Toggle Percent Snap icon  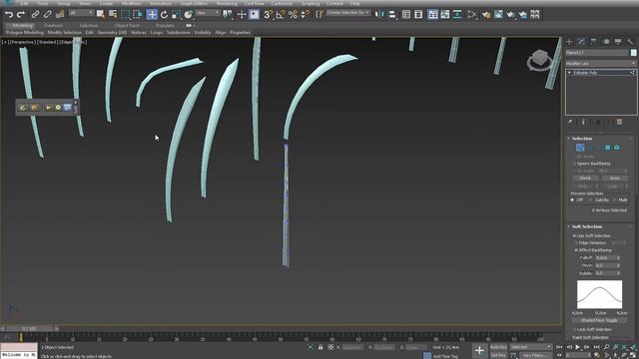point(293,15)
